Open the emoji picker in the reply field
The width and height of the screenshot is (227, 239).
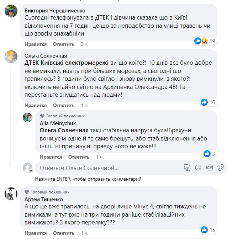pos(199,167)
